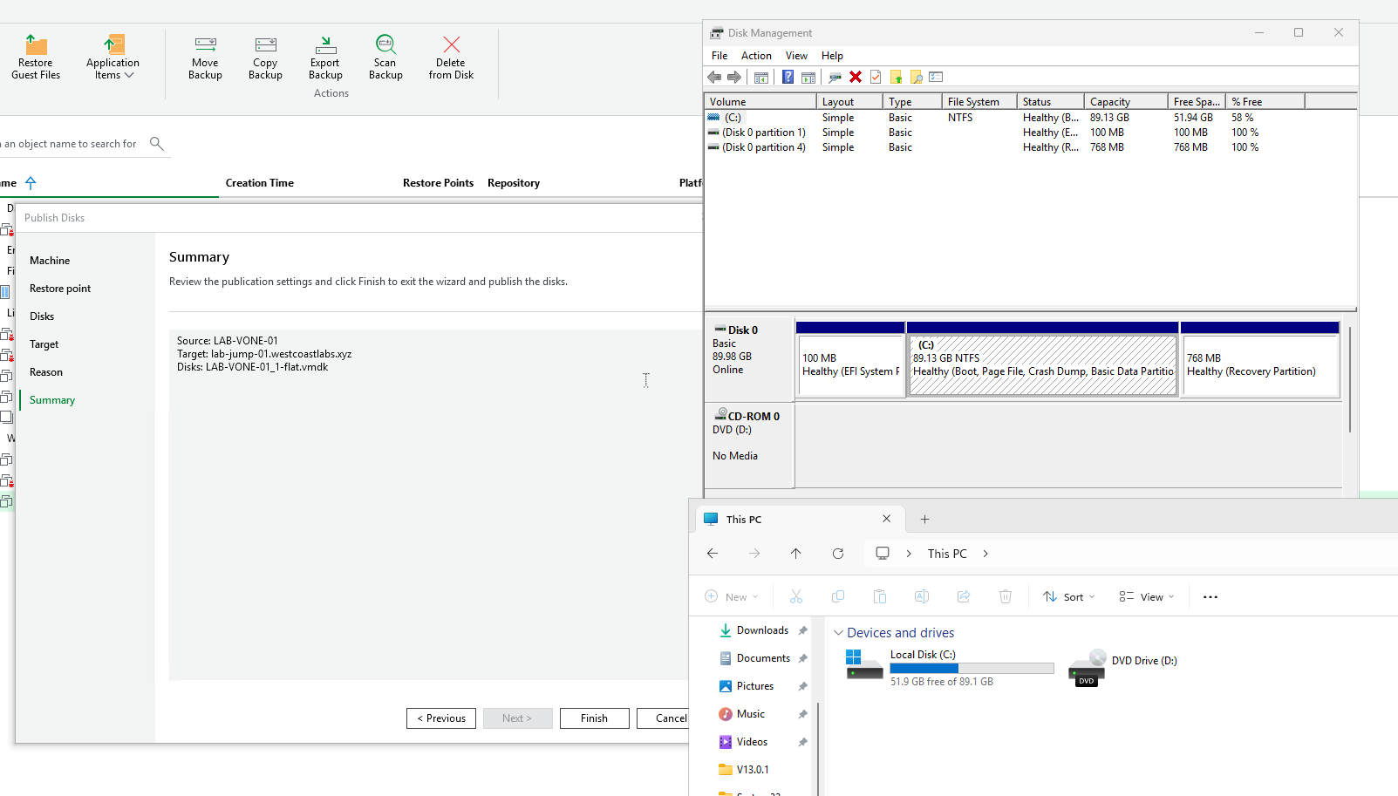The height and width of the screenshot is (796, 1398).
Task: Click the Restore Guest Files icon
Action: point(36,45)
